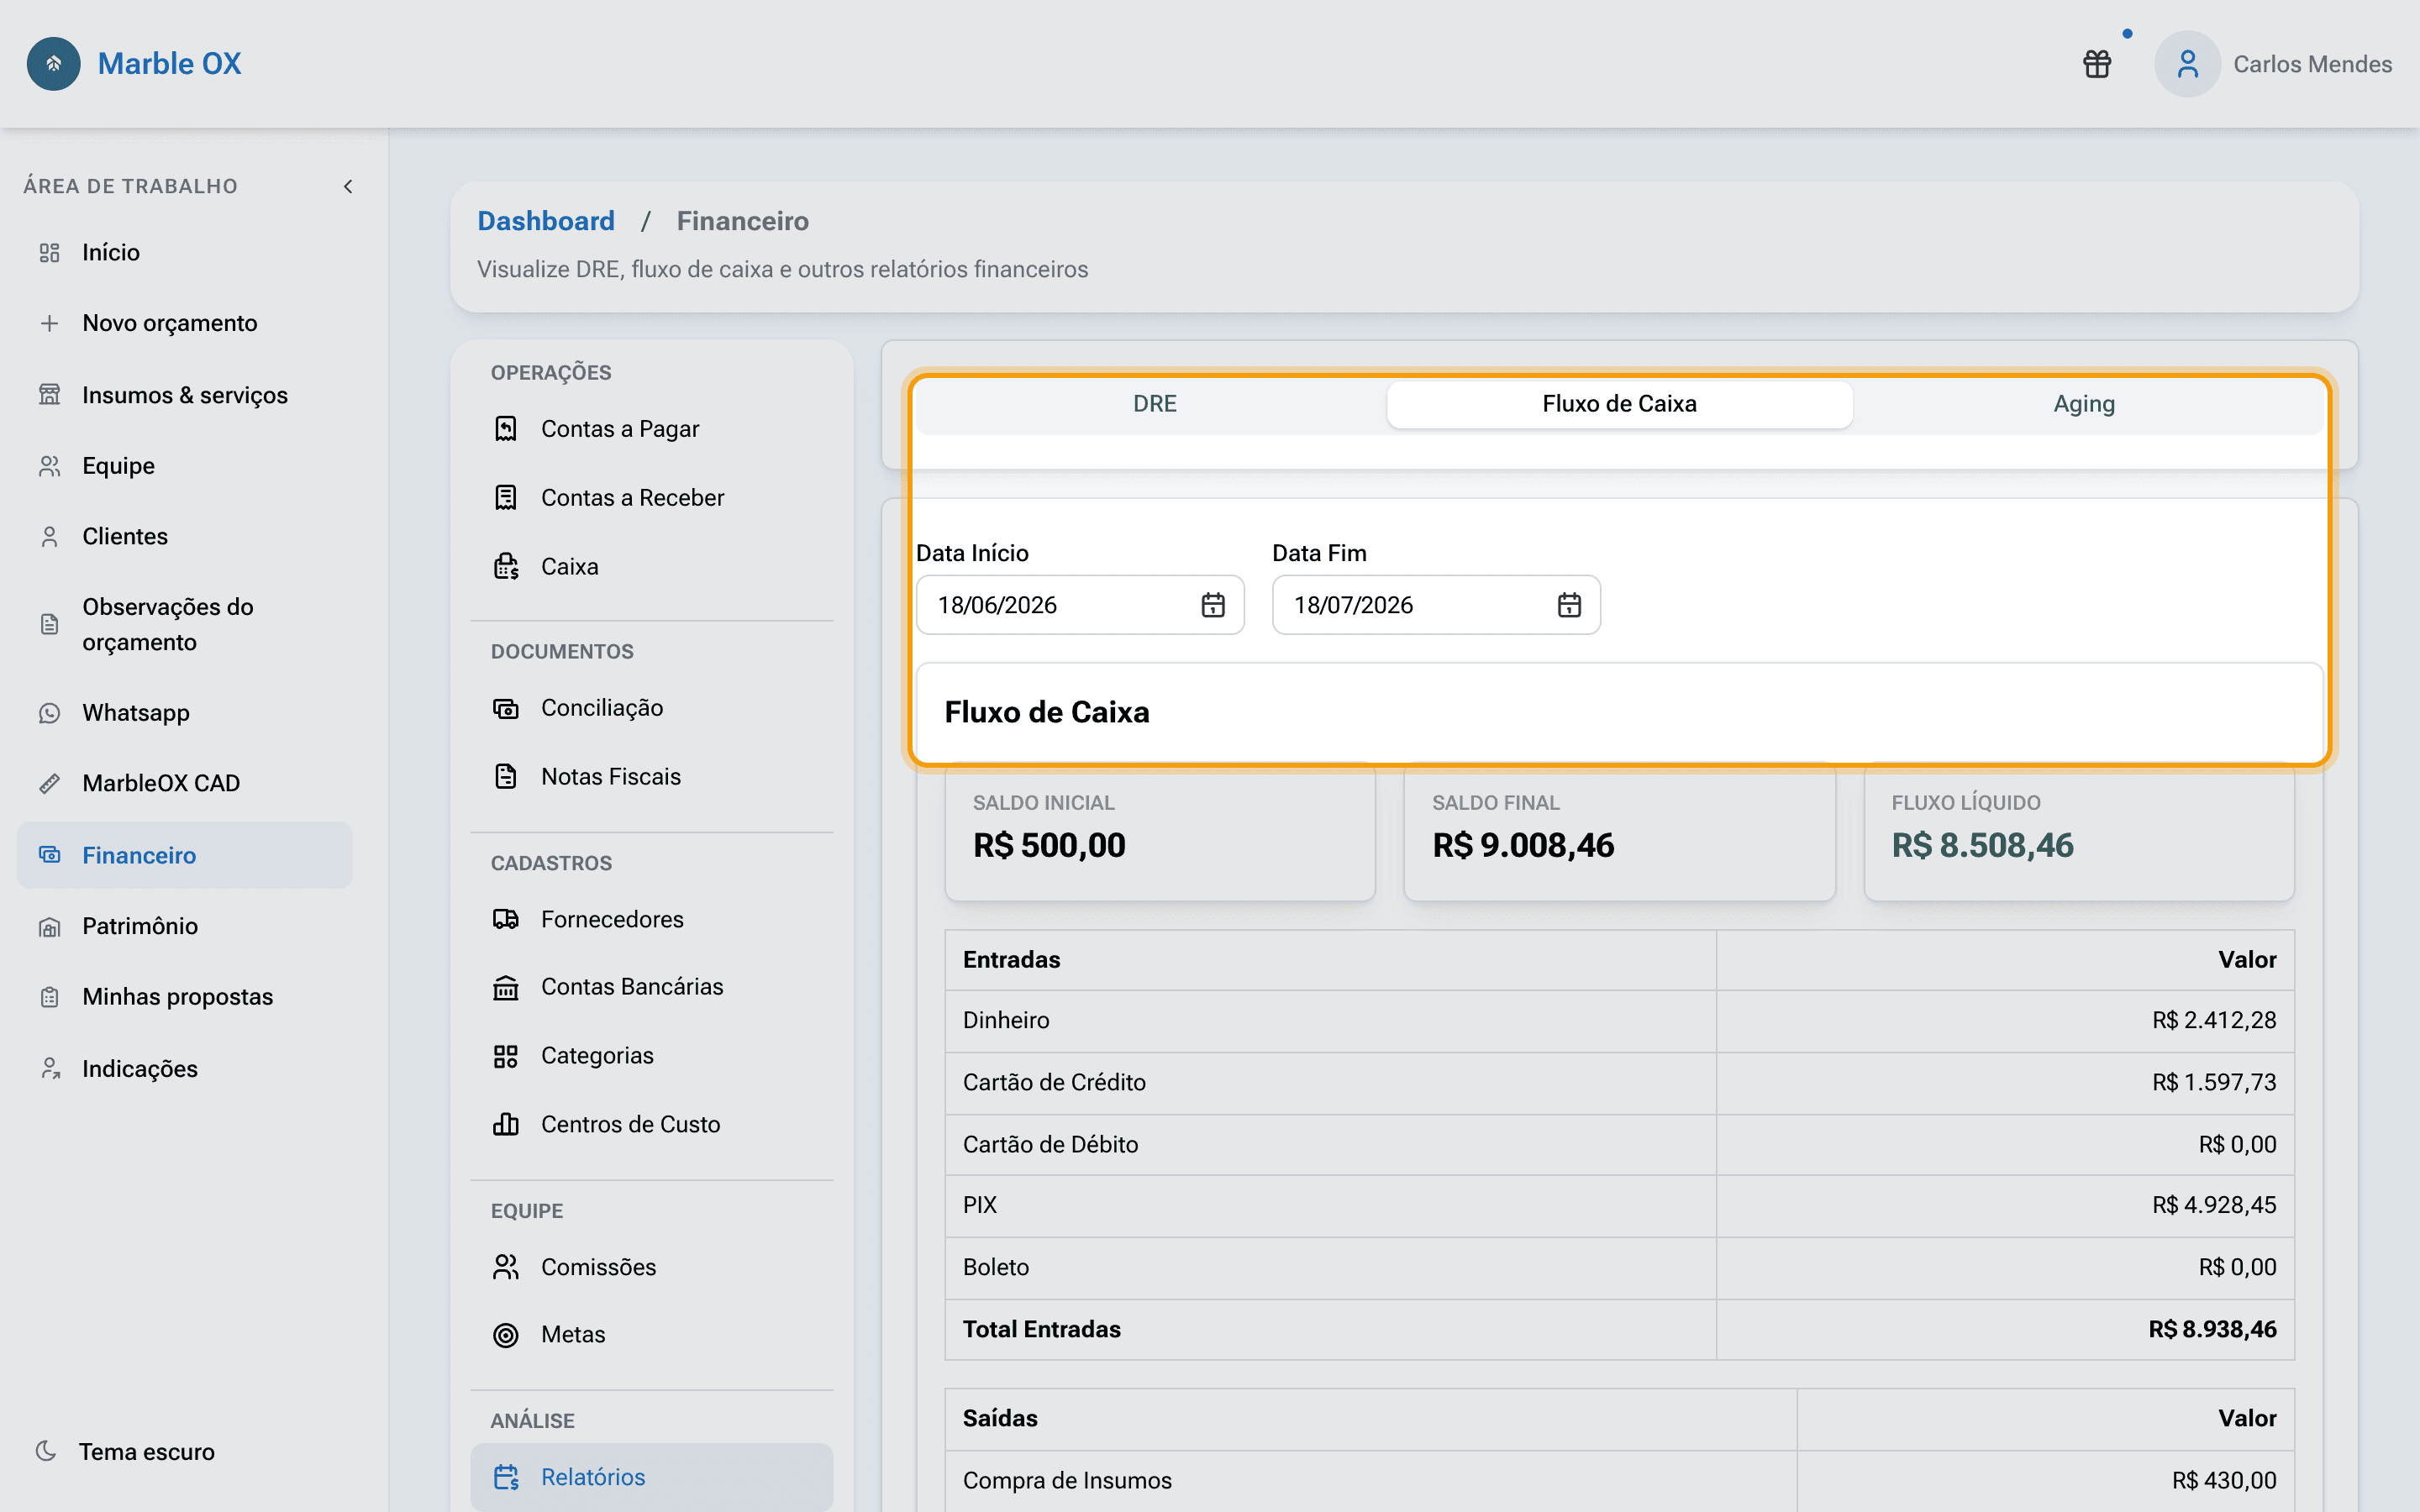Click the Caixa cash register icon

(x=506, y=567)
